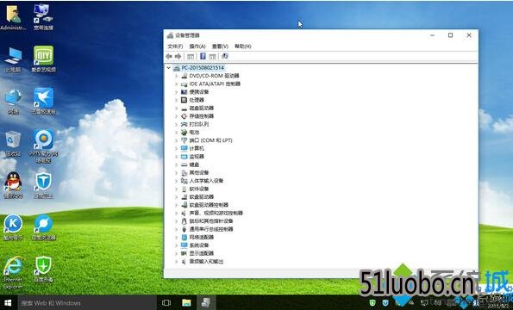Select the 计算机 monitor icon
The height and width of the screenshot is (310, 513).
coord(185,148)
